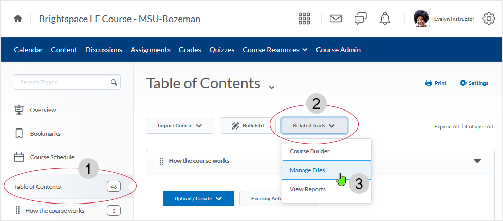Click the Collapse All link

click(479, 127)
